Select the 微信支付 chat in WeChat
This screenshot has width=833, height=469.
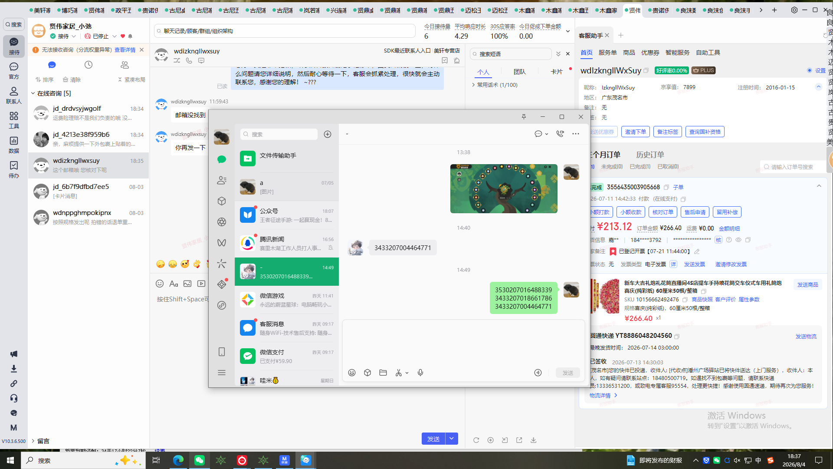(287, 356)
